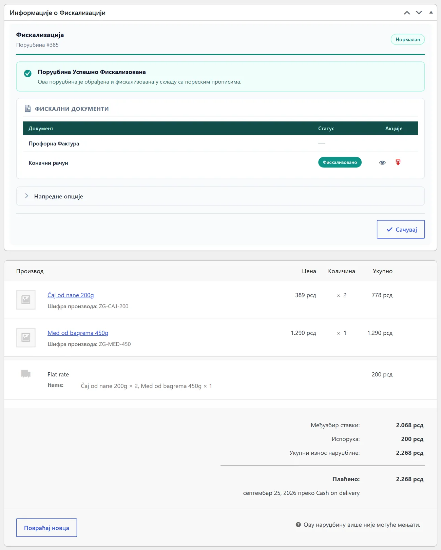Click the SKU text ZG-CAJ-200
Image resolution: width=441 pixels, height=550 pixels.
[x=114, y=306]
